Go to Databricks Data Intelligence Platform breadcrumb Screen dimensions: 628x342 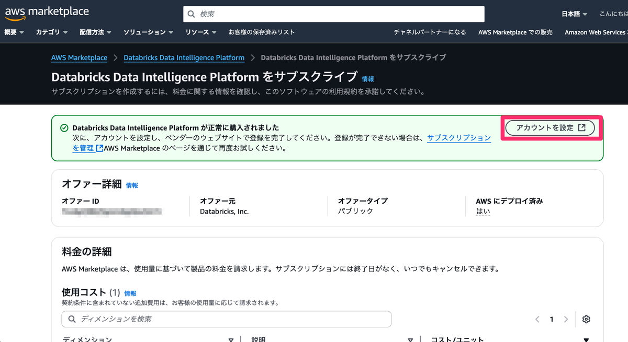(x=184, y=57)
